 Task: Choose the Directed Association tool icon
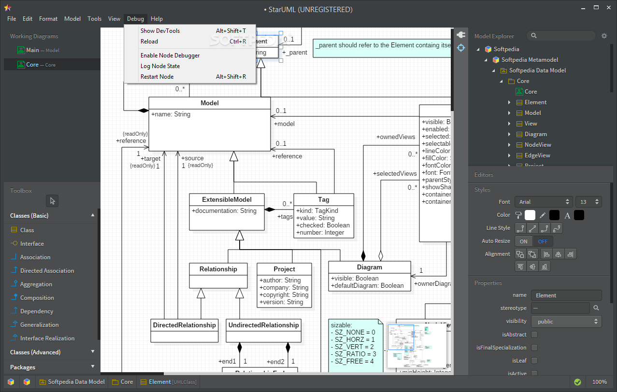14,271
